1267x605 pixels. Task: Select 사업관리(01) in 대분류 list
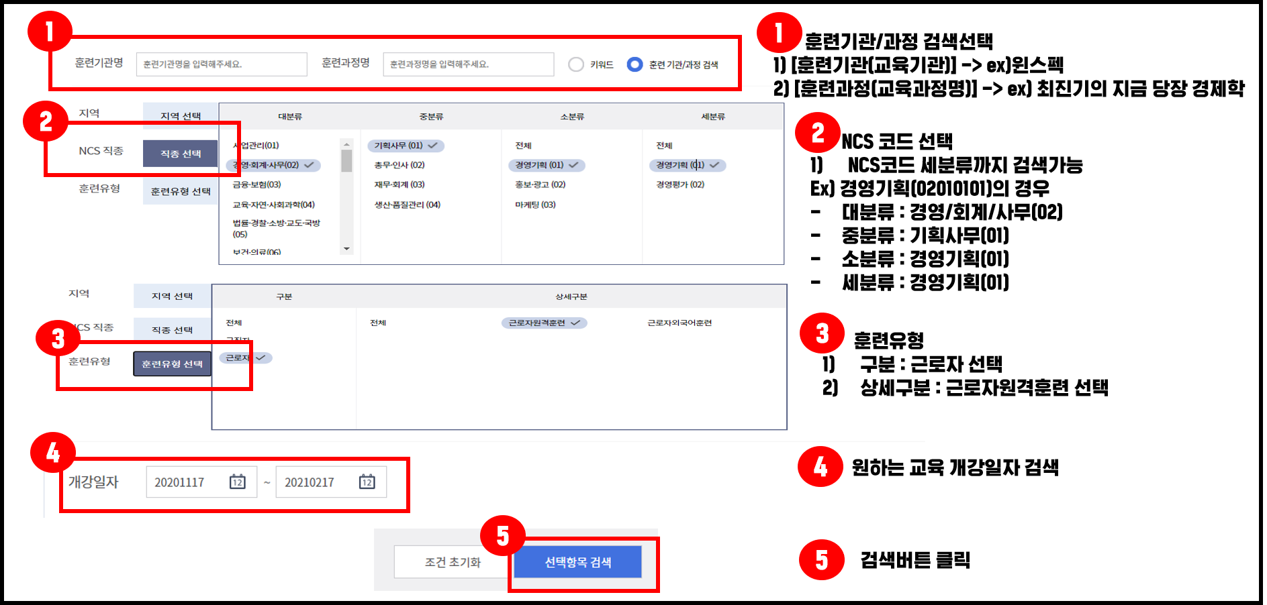point(256,145)
